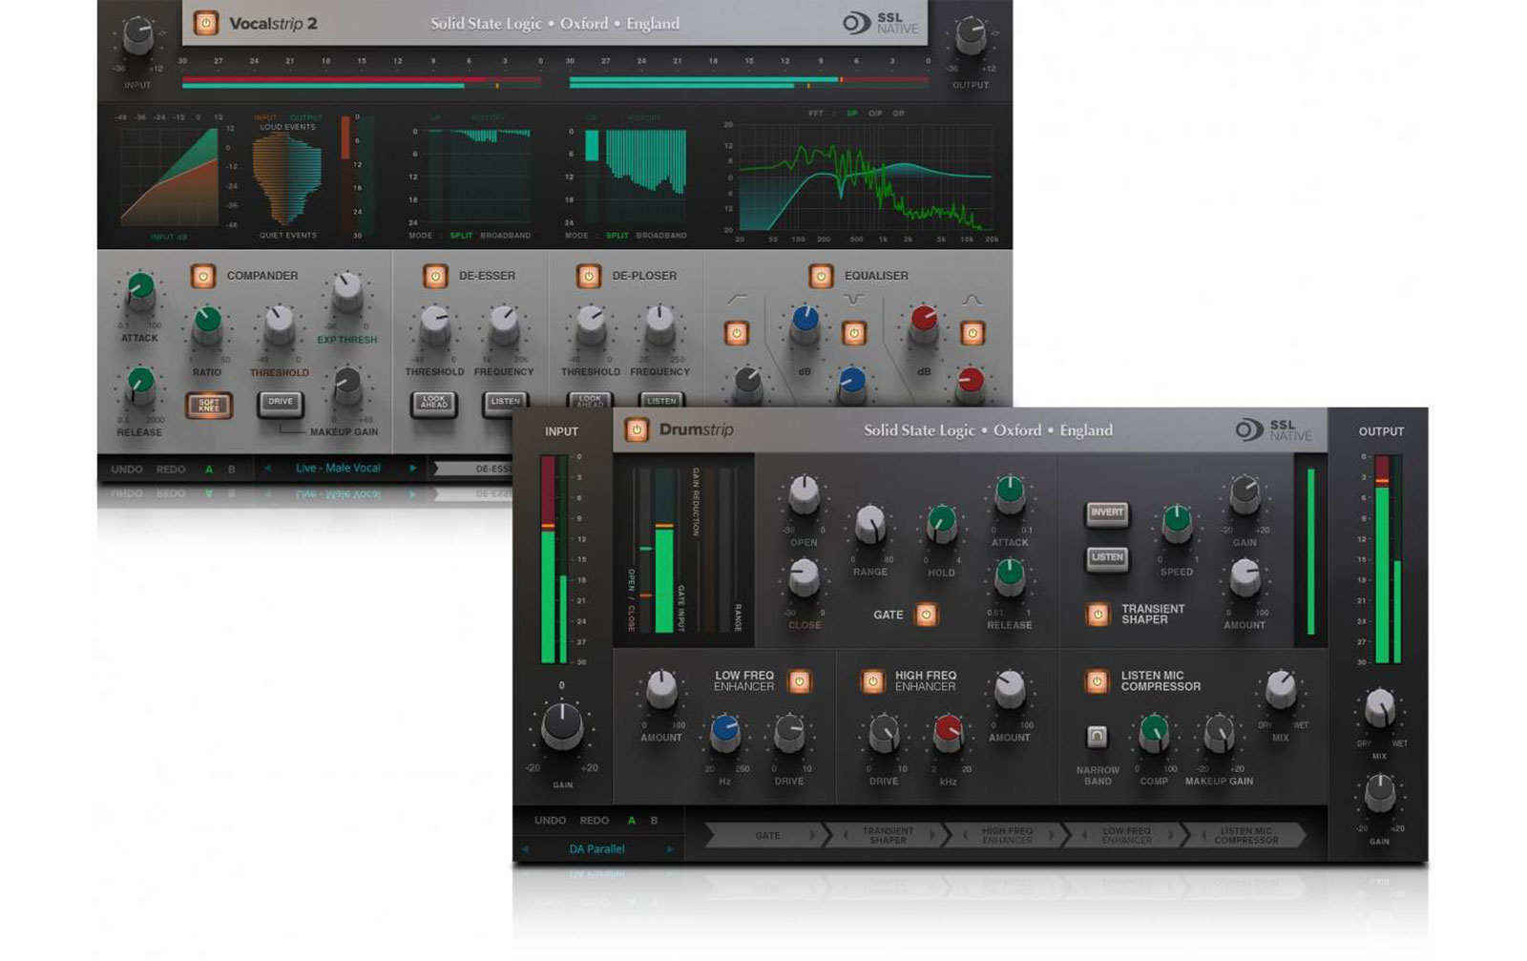Select Transient Shaper block in process order
Screen dimensions: 1527x961
[x=888, y=835]
